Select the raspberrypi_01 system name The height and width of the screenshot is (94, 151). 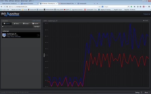[x=12, y=34]
